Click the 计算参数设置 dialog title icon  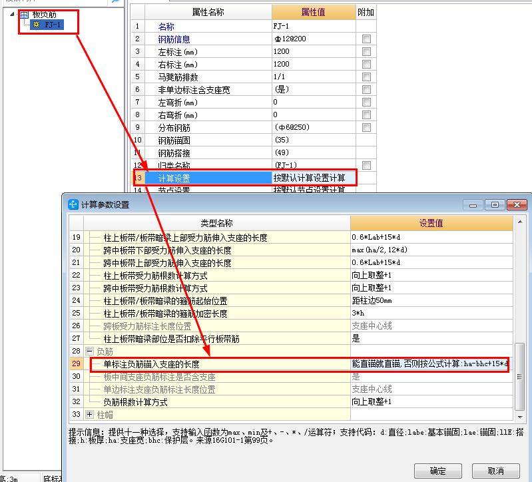tap(73, 204)
